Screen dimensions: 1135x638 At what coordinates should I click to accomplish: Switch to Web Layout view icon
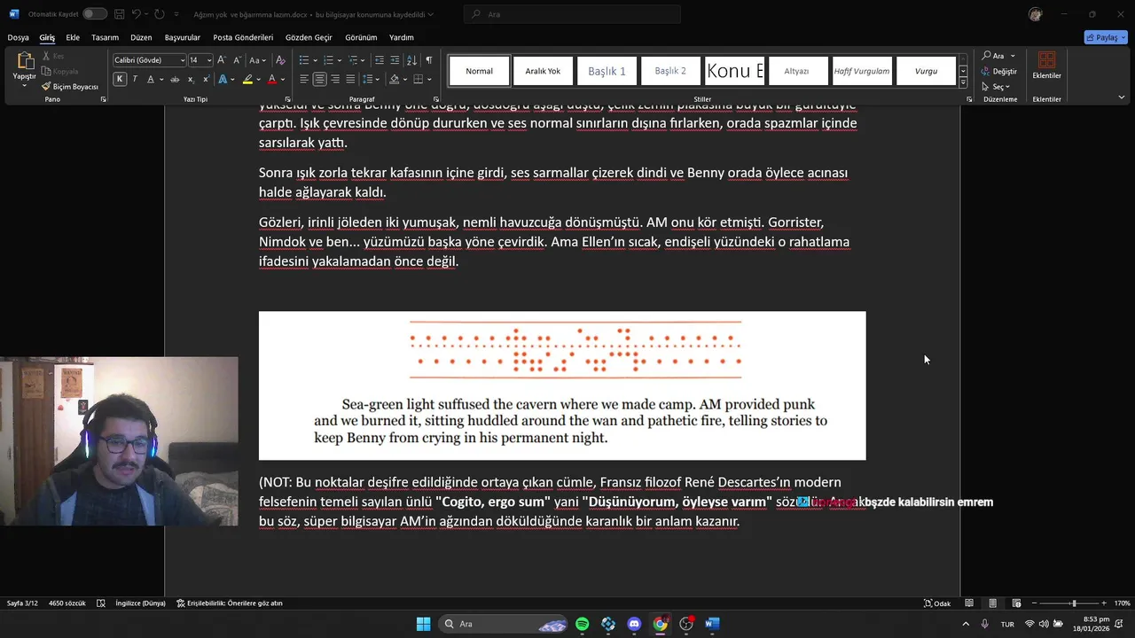click(1016, 603)
